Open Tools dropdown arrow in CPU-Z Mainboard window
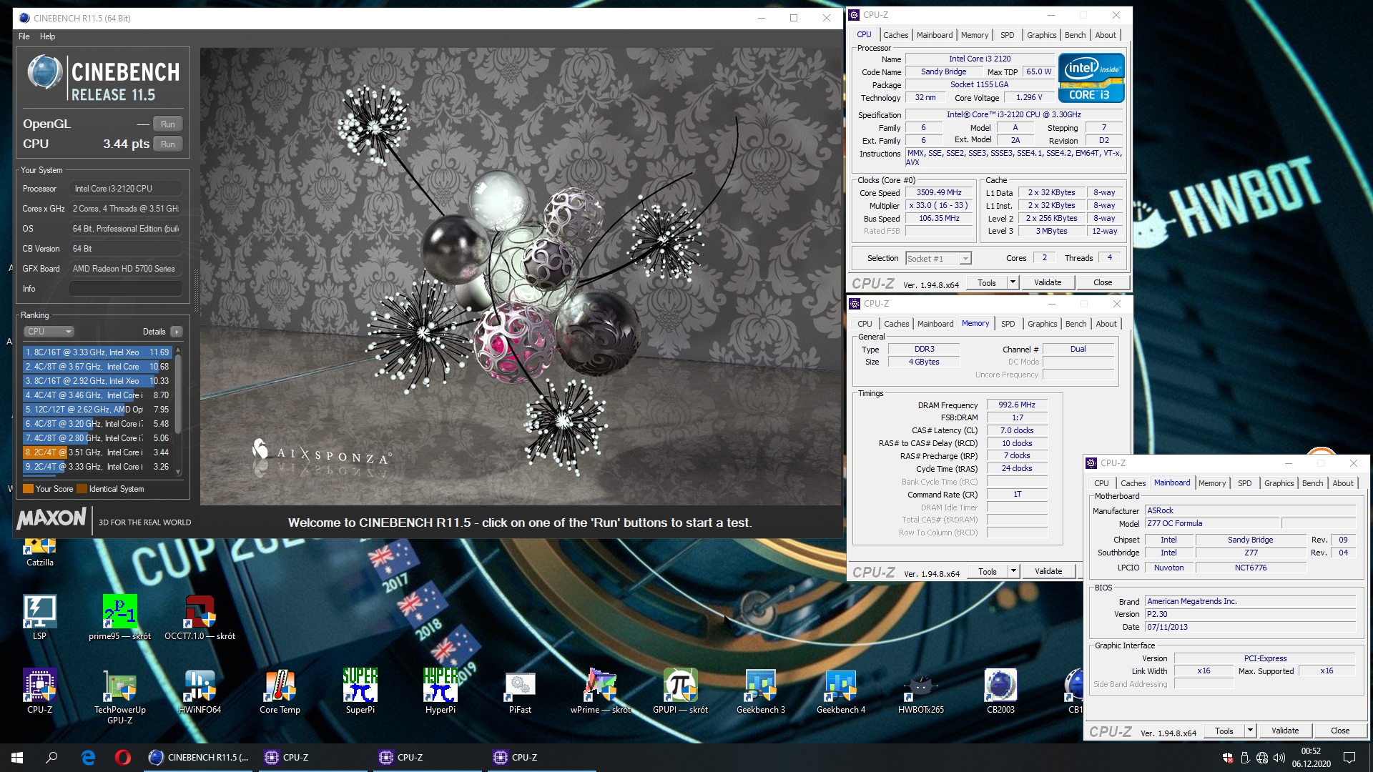This screenshot has height=772, width=1373. coord(1249,731)
